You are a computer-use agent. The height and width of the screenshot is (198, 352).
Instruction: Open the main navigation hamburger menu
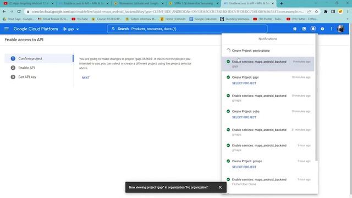click(7, 29)
